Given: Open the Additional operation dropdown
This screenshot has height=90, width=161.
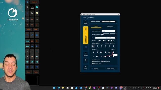Looking at the screenshot, I should [x=108, y=22].
